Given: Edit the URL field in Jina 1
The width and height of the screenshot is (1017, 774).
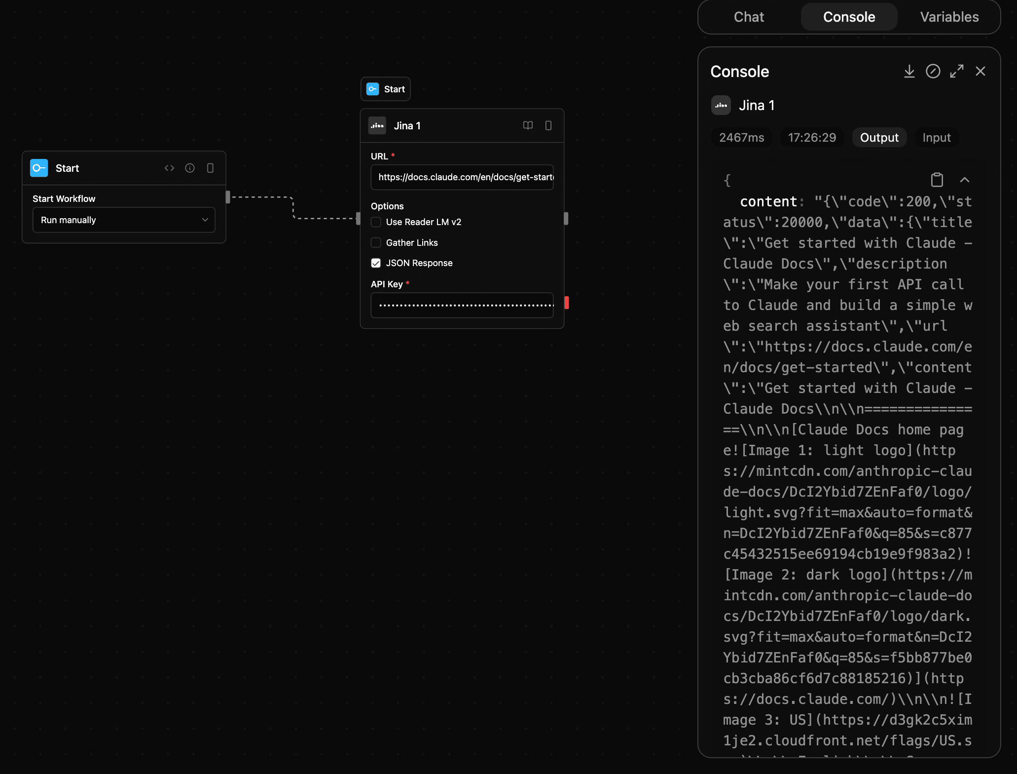Looking at the screenshot, I should coord(462,177).
